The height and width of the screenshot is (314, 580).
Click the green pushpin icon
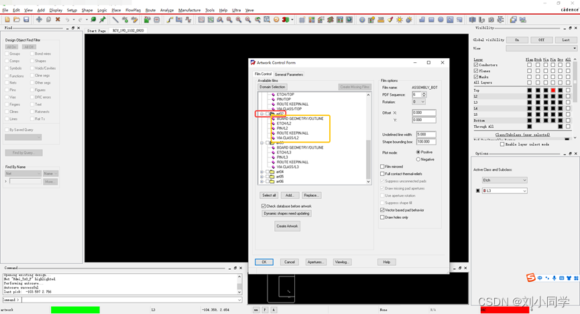coord(103,19)
